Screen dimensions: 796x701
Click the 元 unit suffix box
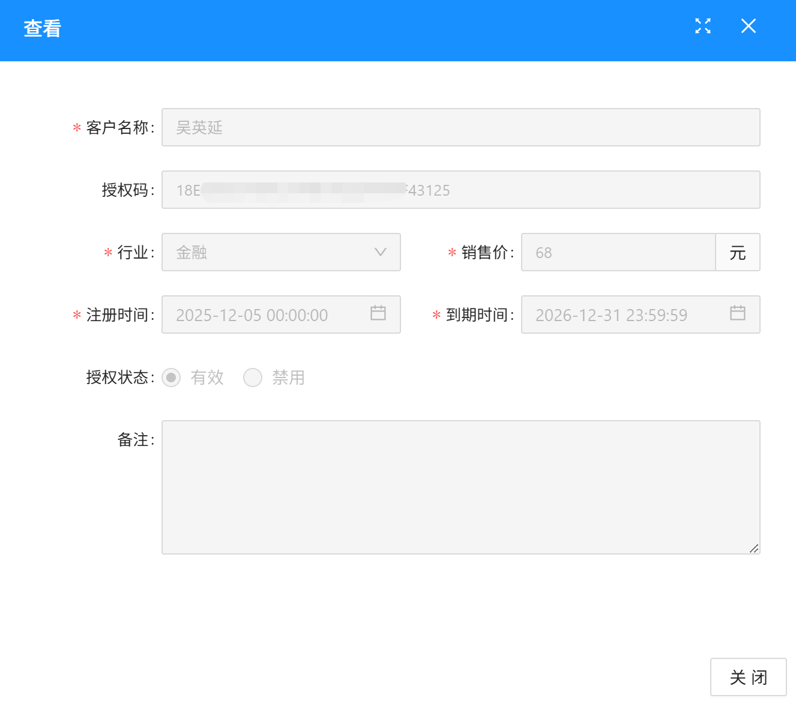point(737,252)
